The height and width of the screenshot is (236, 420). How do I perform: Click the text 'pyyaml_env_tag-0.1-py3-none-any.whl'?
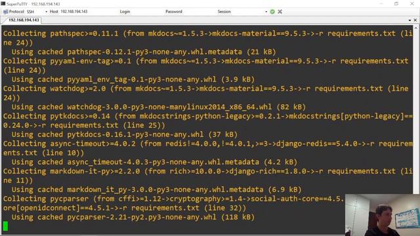point(142,79)
